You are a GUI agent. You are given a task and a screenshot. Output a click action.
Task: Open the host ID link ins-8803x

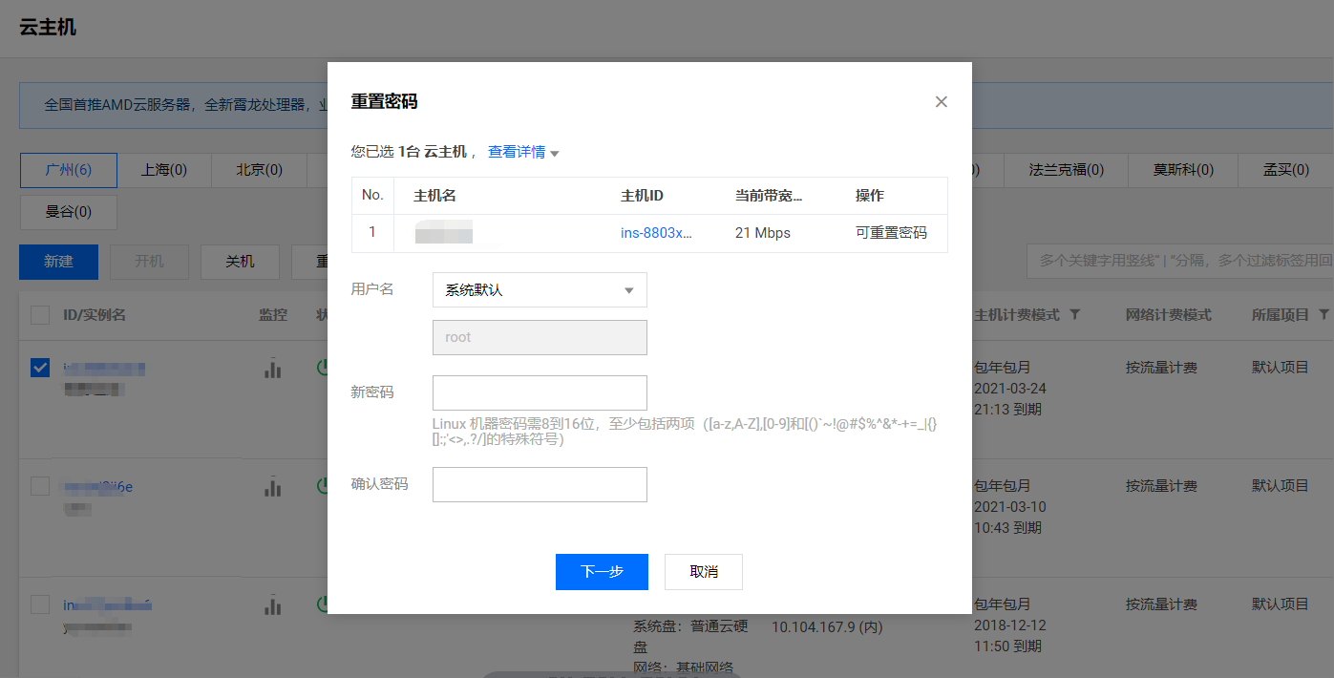pos(656,233)
